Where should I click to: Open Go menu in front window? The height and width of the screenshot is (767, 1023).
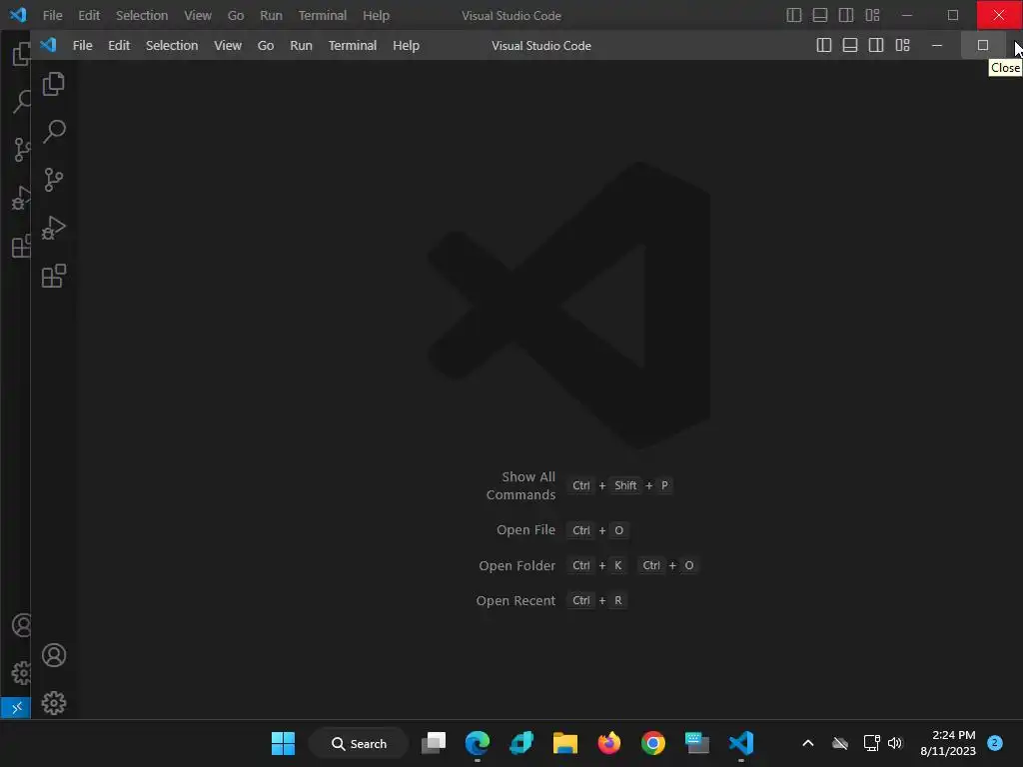click(x=266, y=46)
